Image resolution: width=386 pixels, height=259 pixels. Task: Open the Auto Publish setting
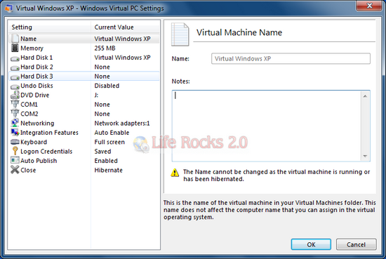tap(84, 161)
